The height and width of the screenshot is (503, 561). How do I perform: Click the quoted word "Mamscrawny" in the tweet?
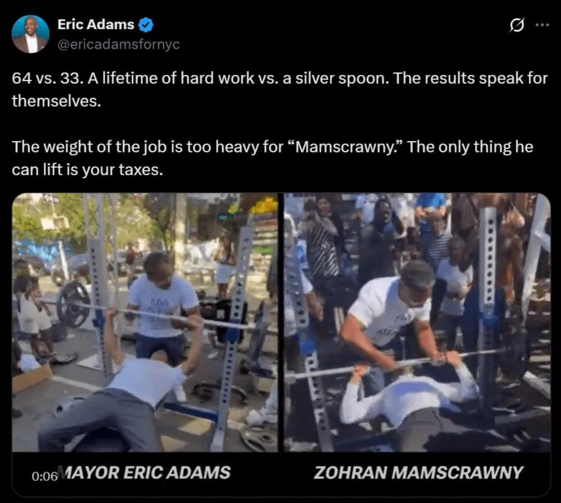pyautogui.click(x=344, y=147)
